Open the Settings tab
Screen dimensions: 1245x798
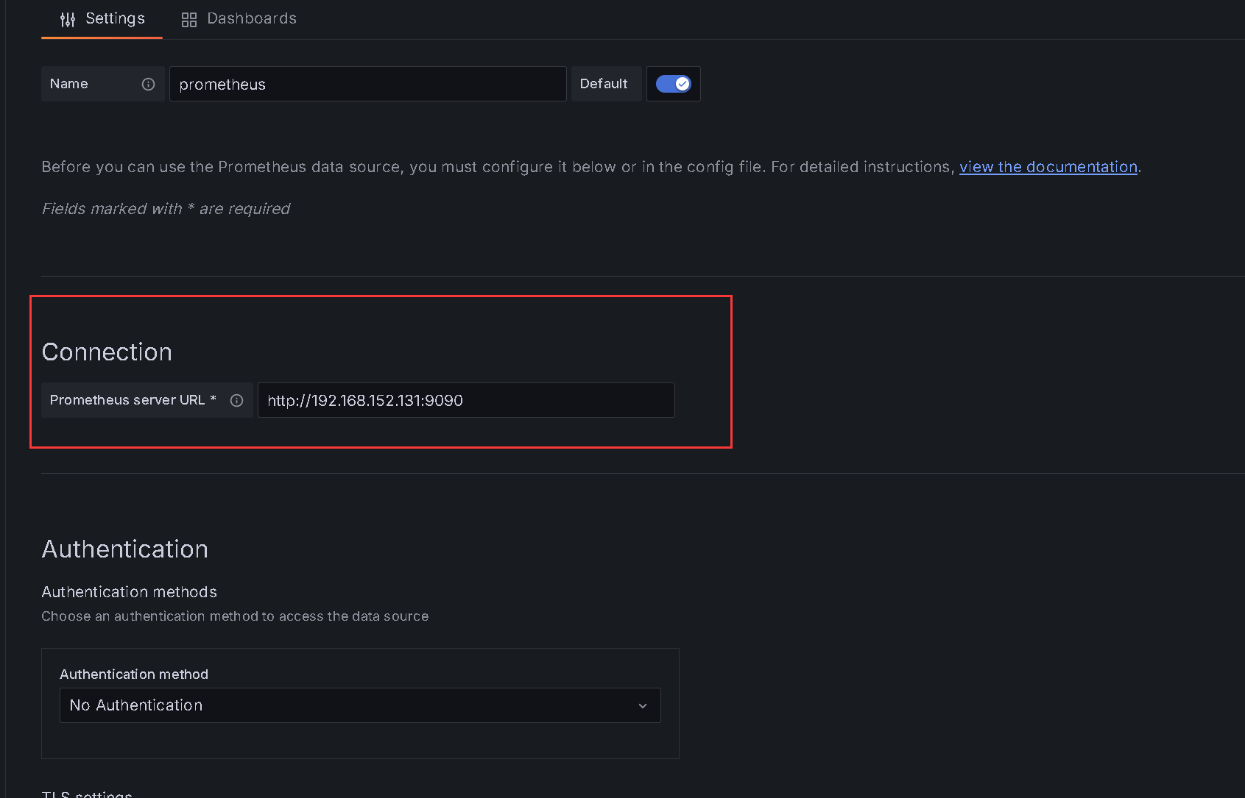[102, 19]
